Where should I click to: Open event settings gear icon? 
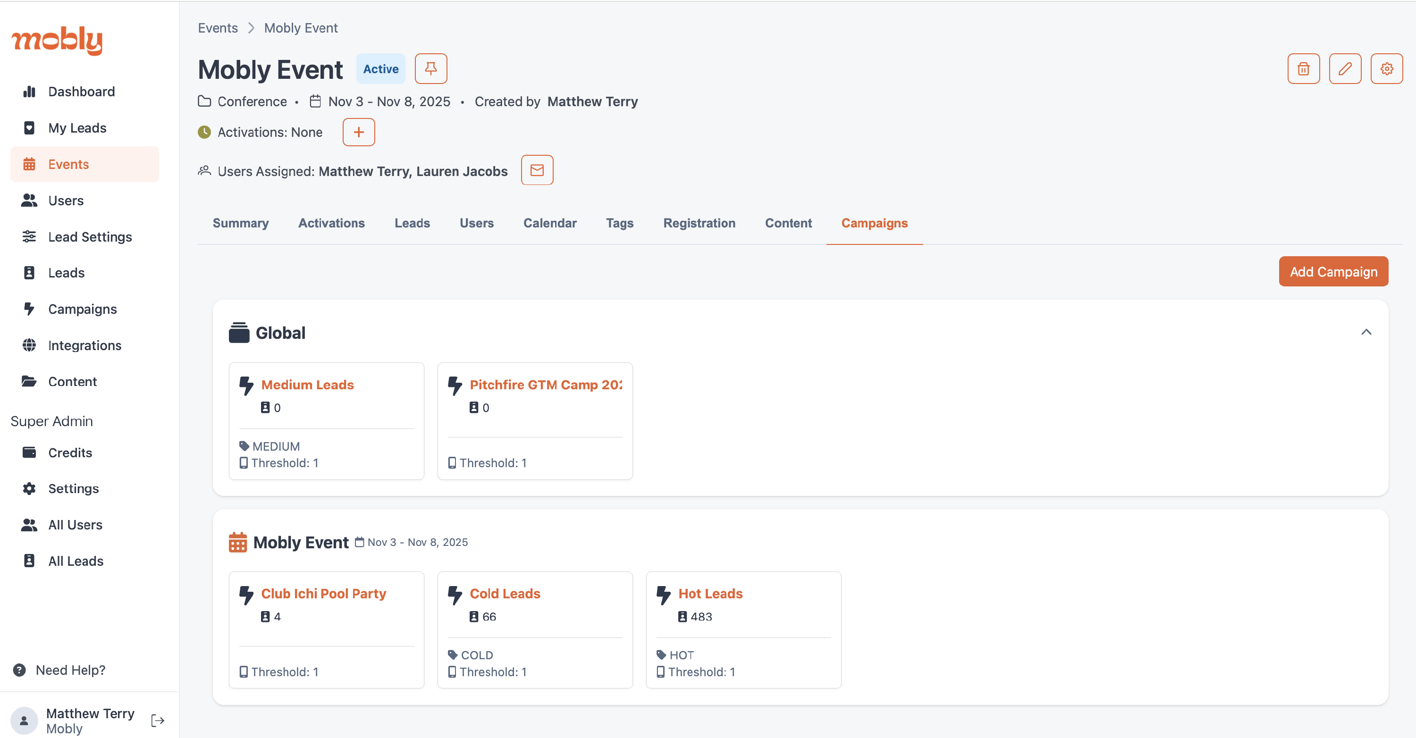tap(1386, 69)
